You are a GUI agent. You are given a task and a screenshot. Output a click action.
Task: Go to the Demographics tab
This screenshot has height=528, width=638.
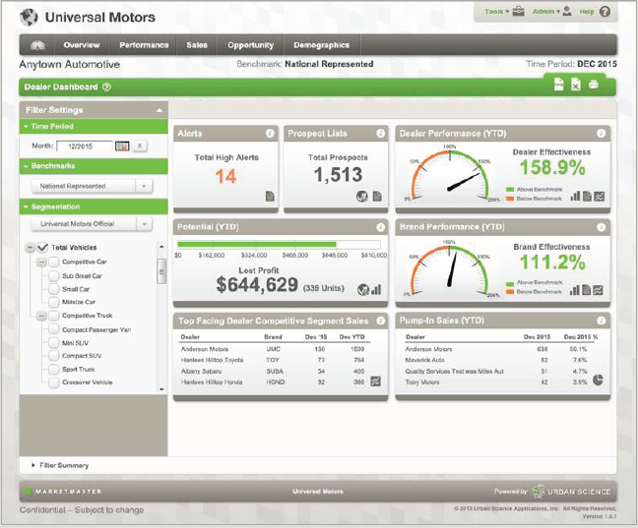pyautogui.click(x=321, y=45)
